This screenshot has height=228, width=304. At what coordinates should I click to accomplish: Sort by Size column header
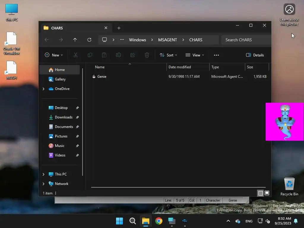coord(257,67)
